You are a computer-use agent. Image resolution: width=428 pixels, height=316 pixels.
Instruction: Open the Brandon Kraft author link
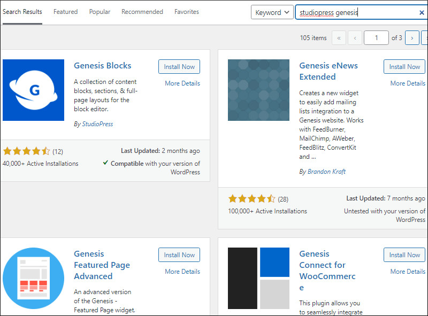(326, 172)
